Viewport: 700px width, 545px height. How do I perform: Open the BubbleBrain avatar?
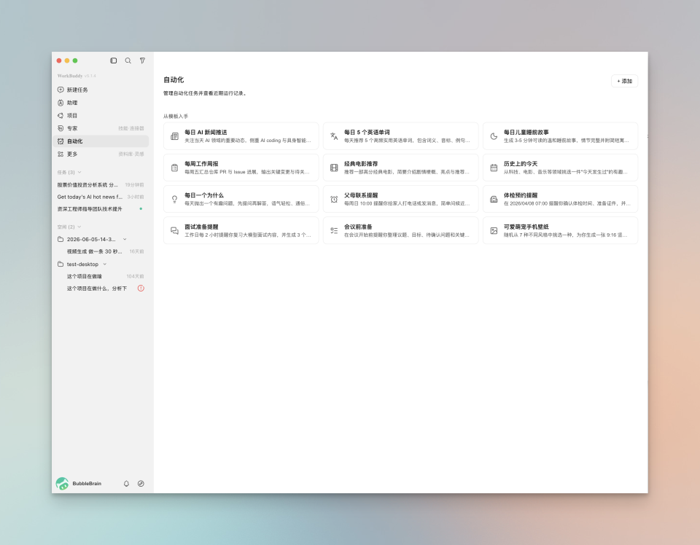coord(62,484)
